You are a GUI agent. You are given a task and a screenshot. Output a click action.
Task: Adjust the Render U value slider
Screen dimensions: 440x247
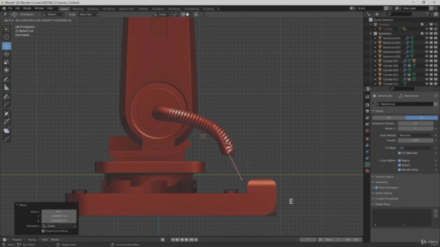415,128
